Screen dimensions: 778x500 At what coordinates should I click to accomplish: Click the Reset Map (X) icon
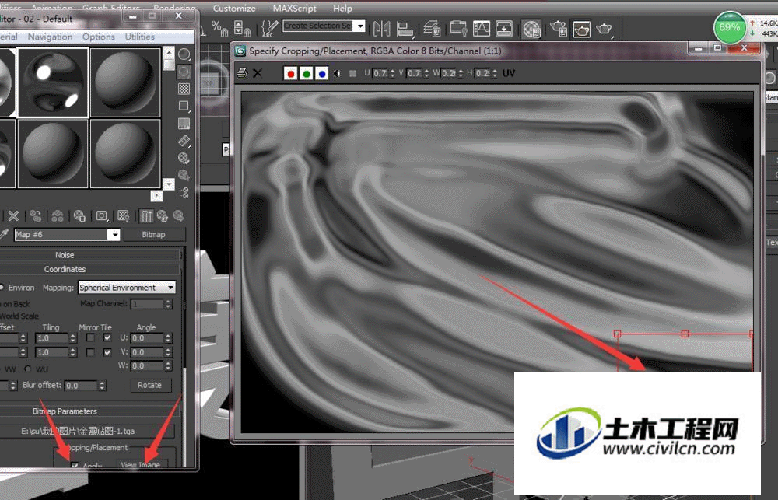point(13,215)
